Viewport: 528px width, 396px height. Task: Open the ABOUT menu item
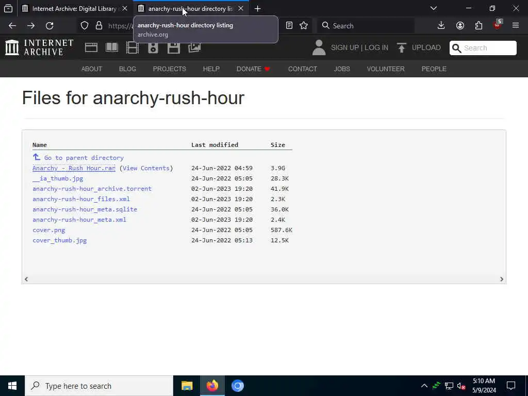pyautogui.click(x=92, y=69)
